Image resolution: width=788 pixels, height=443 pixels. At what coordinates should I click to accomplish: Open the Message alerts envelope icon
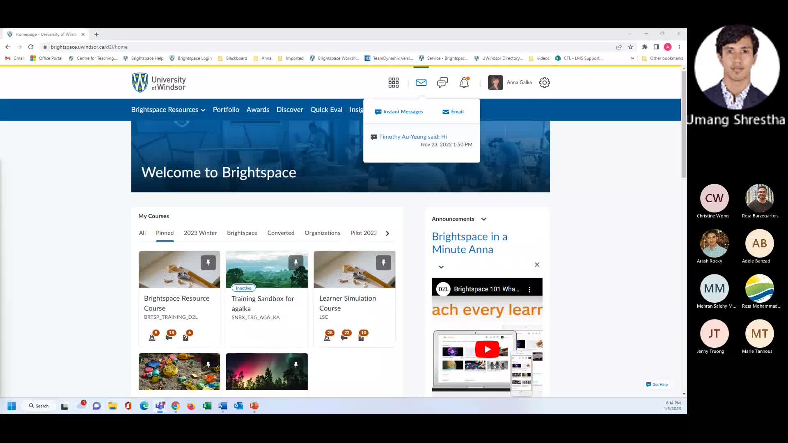pos(421,82)
